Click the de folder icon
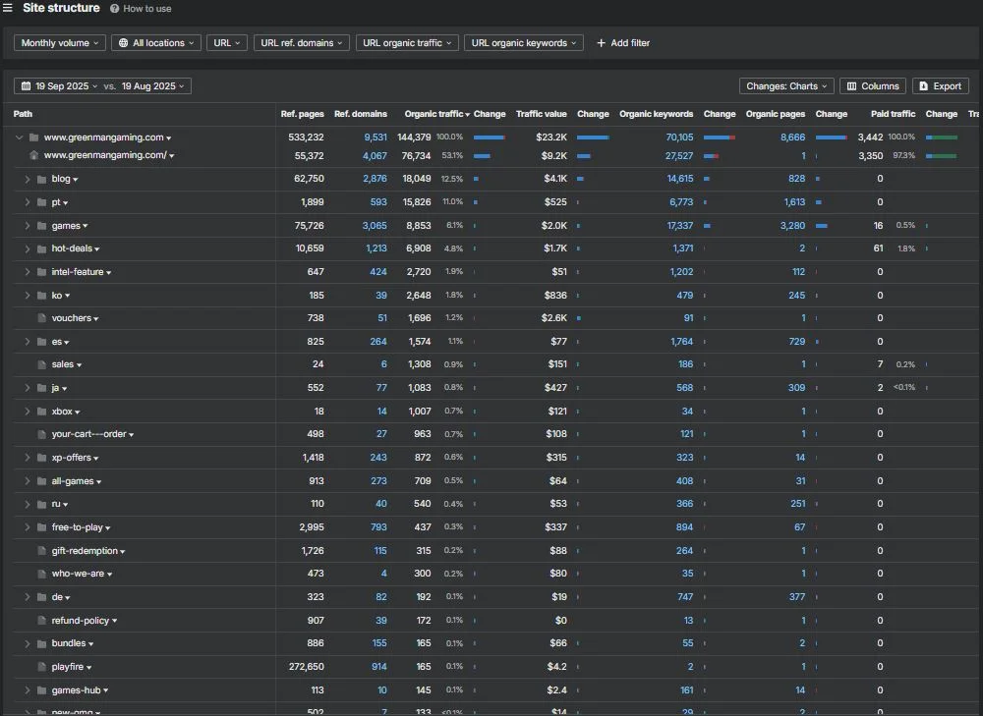983x716 pixels. 42,597
